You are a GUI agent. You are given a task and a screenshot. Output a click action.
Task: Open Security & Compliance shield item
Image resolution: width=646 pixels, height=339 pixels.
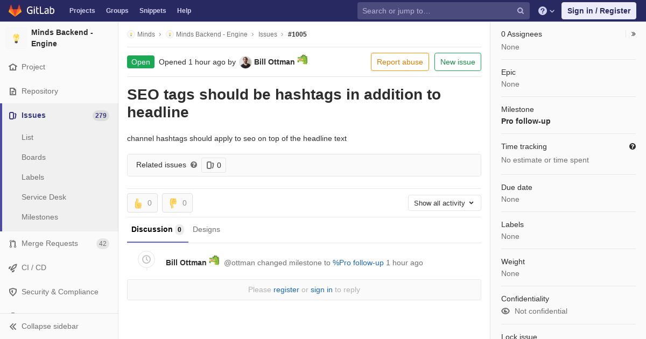[x=59, y=292]
